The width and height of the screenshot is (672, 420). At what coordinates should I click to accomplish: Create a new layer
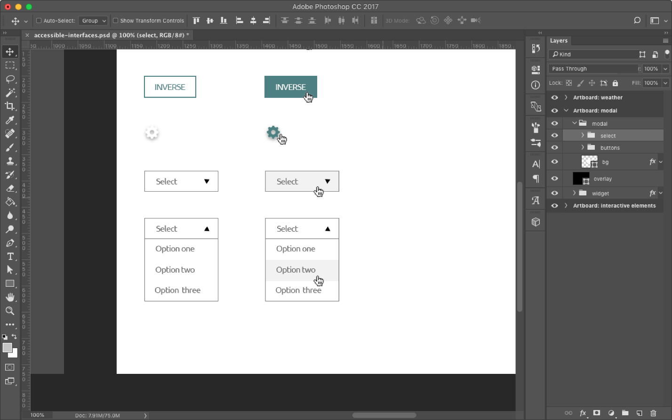pyautogui.click(x=639, y=413)
